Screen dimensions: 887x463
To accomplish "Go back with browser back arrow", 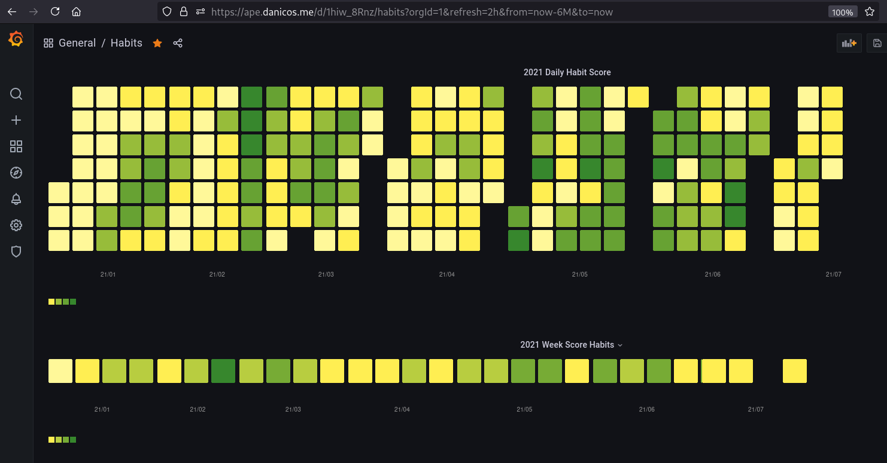I will 12,11.
